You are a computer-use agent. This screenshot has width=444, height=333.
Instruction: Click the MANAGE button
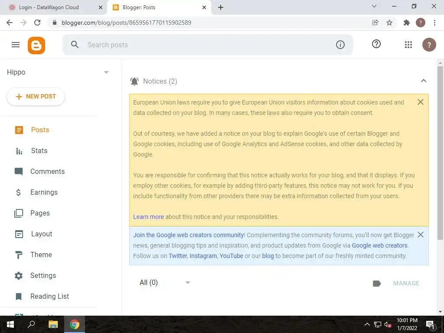pyautogui.click(x=406, y=283)
